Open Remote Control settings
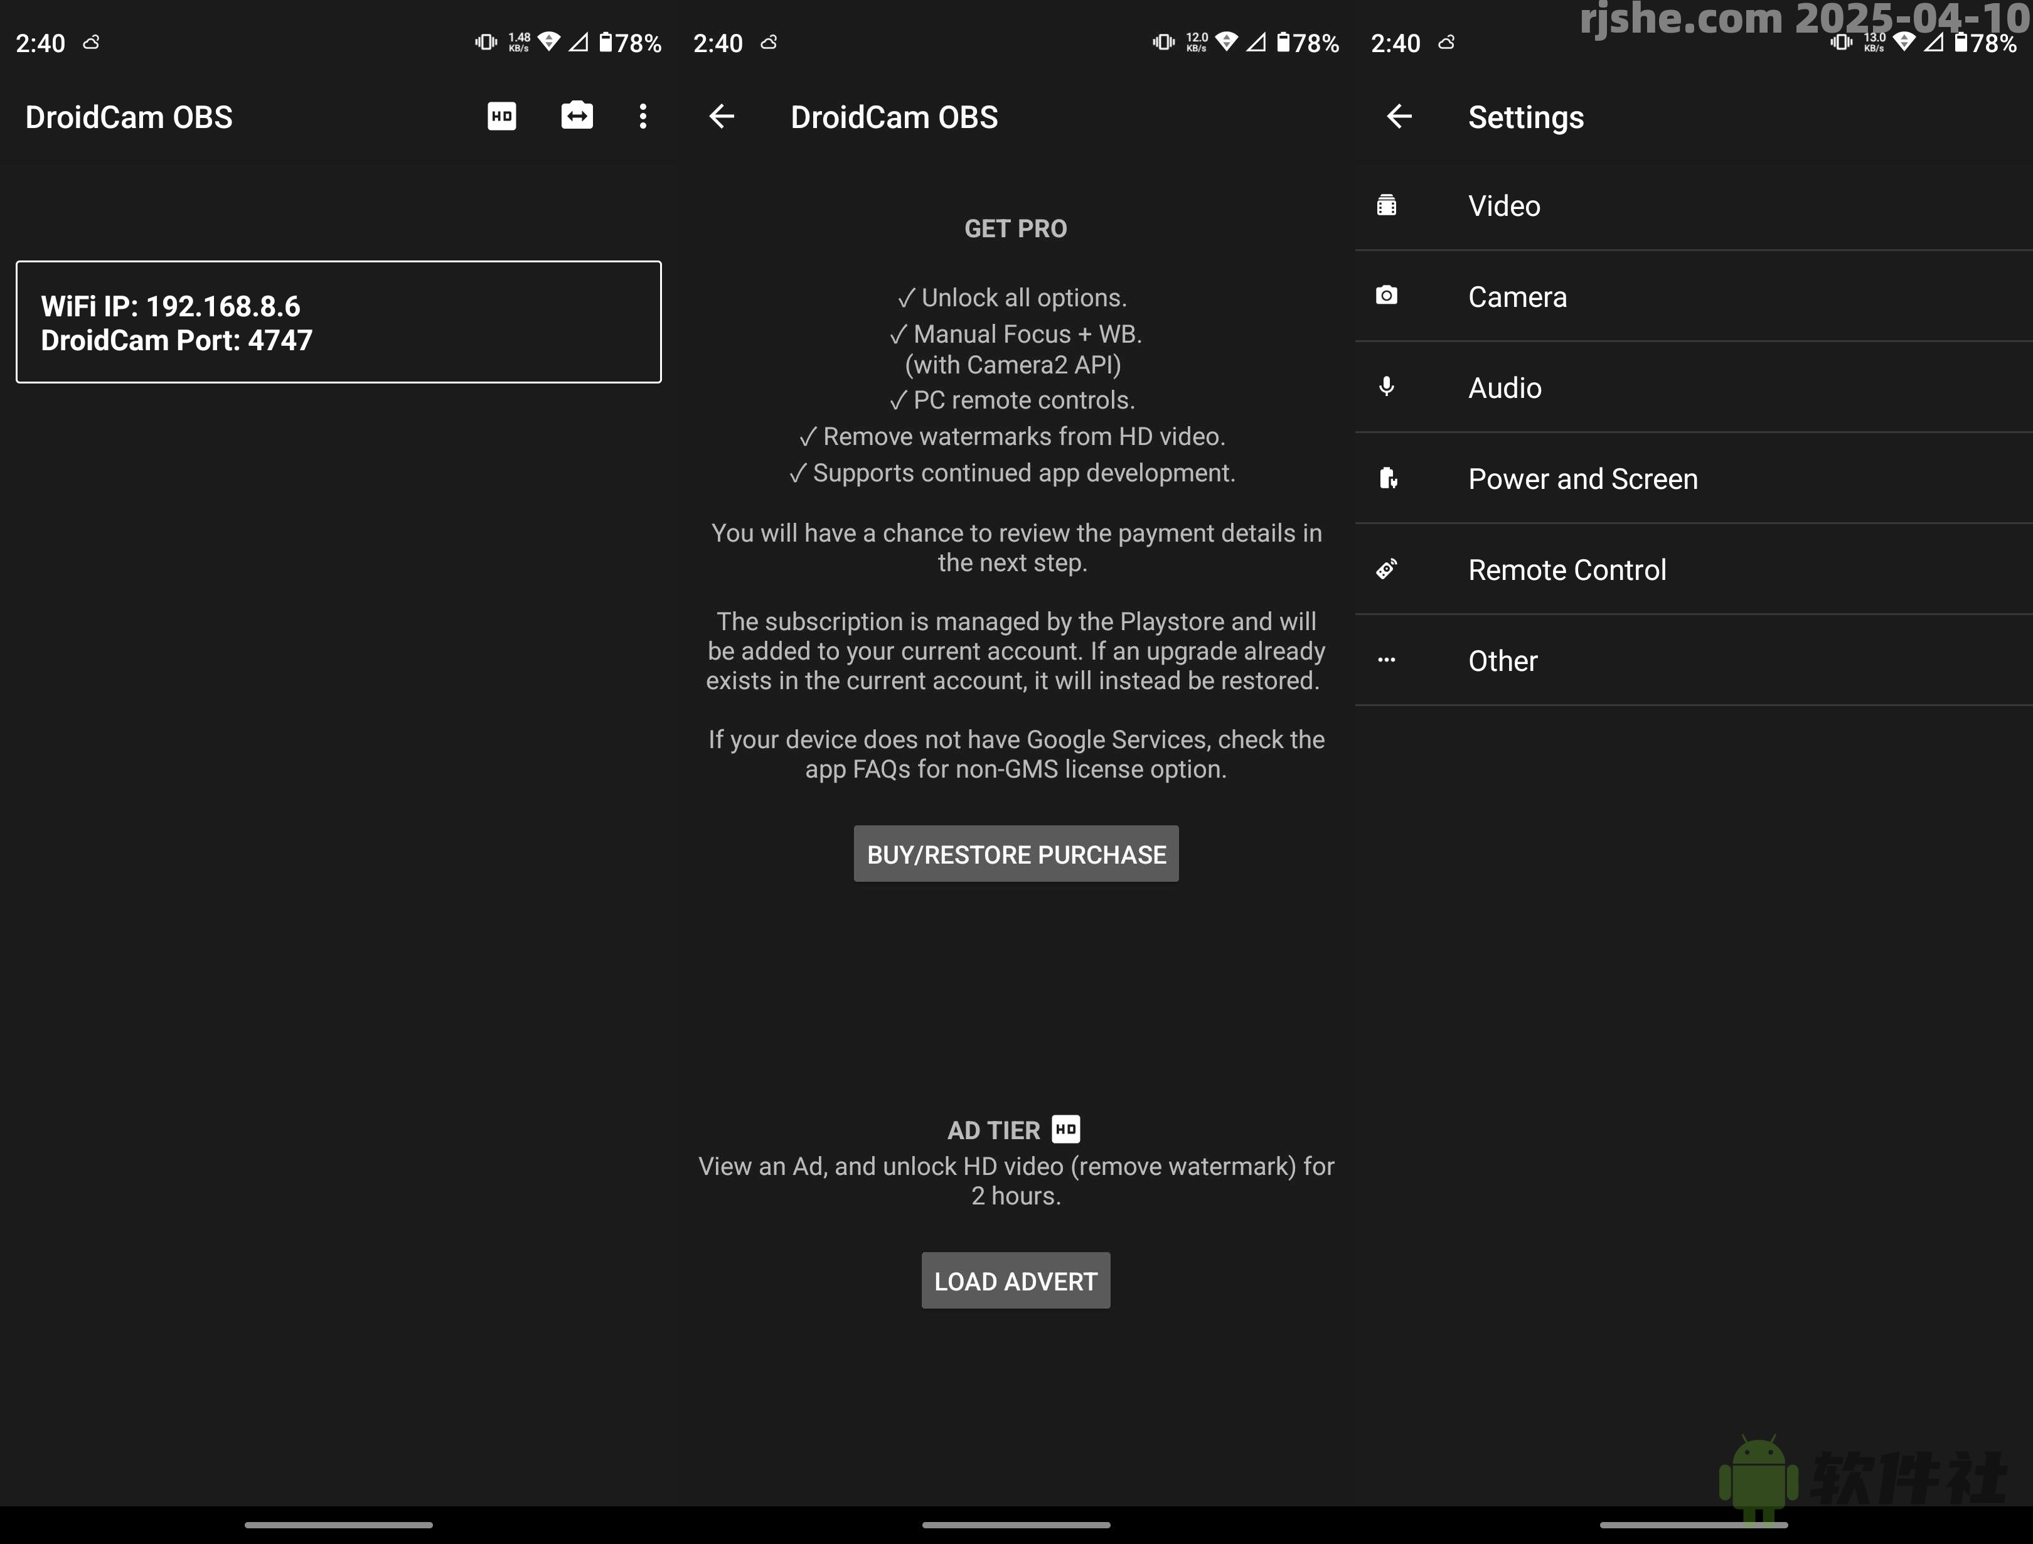 1567,569
